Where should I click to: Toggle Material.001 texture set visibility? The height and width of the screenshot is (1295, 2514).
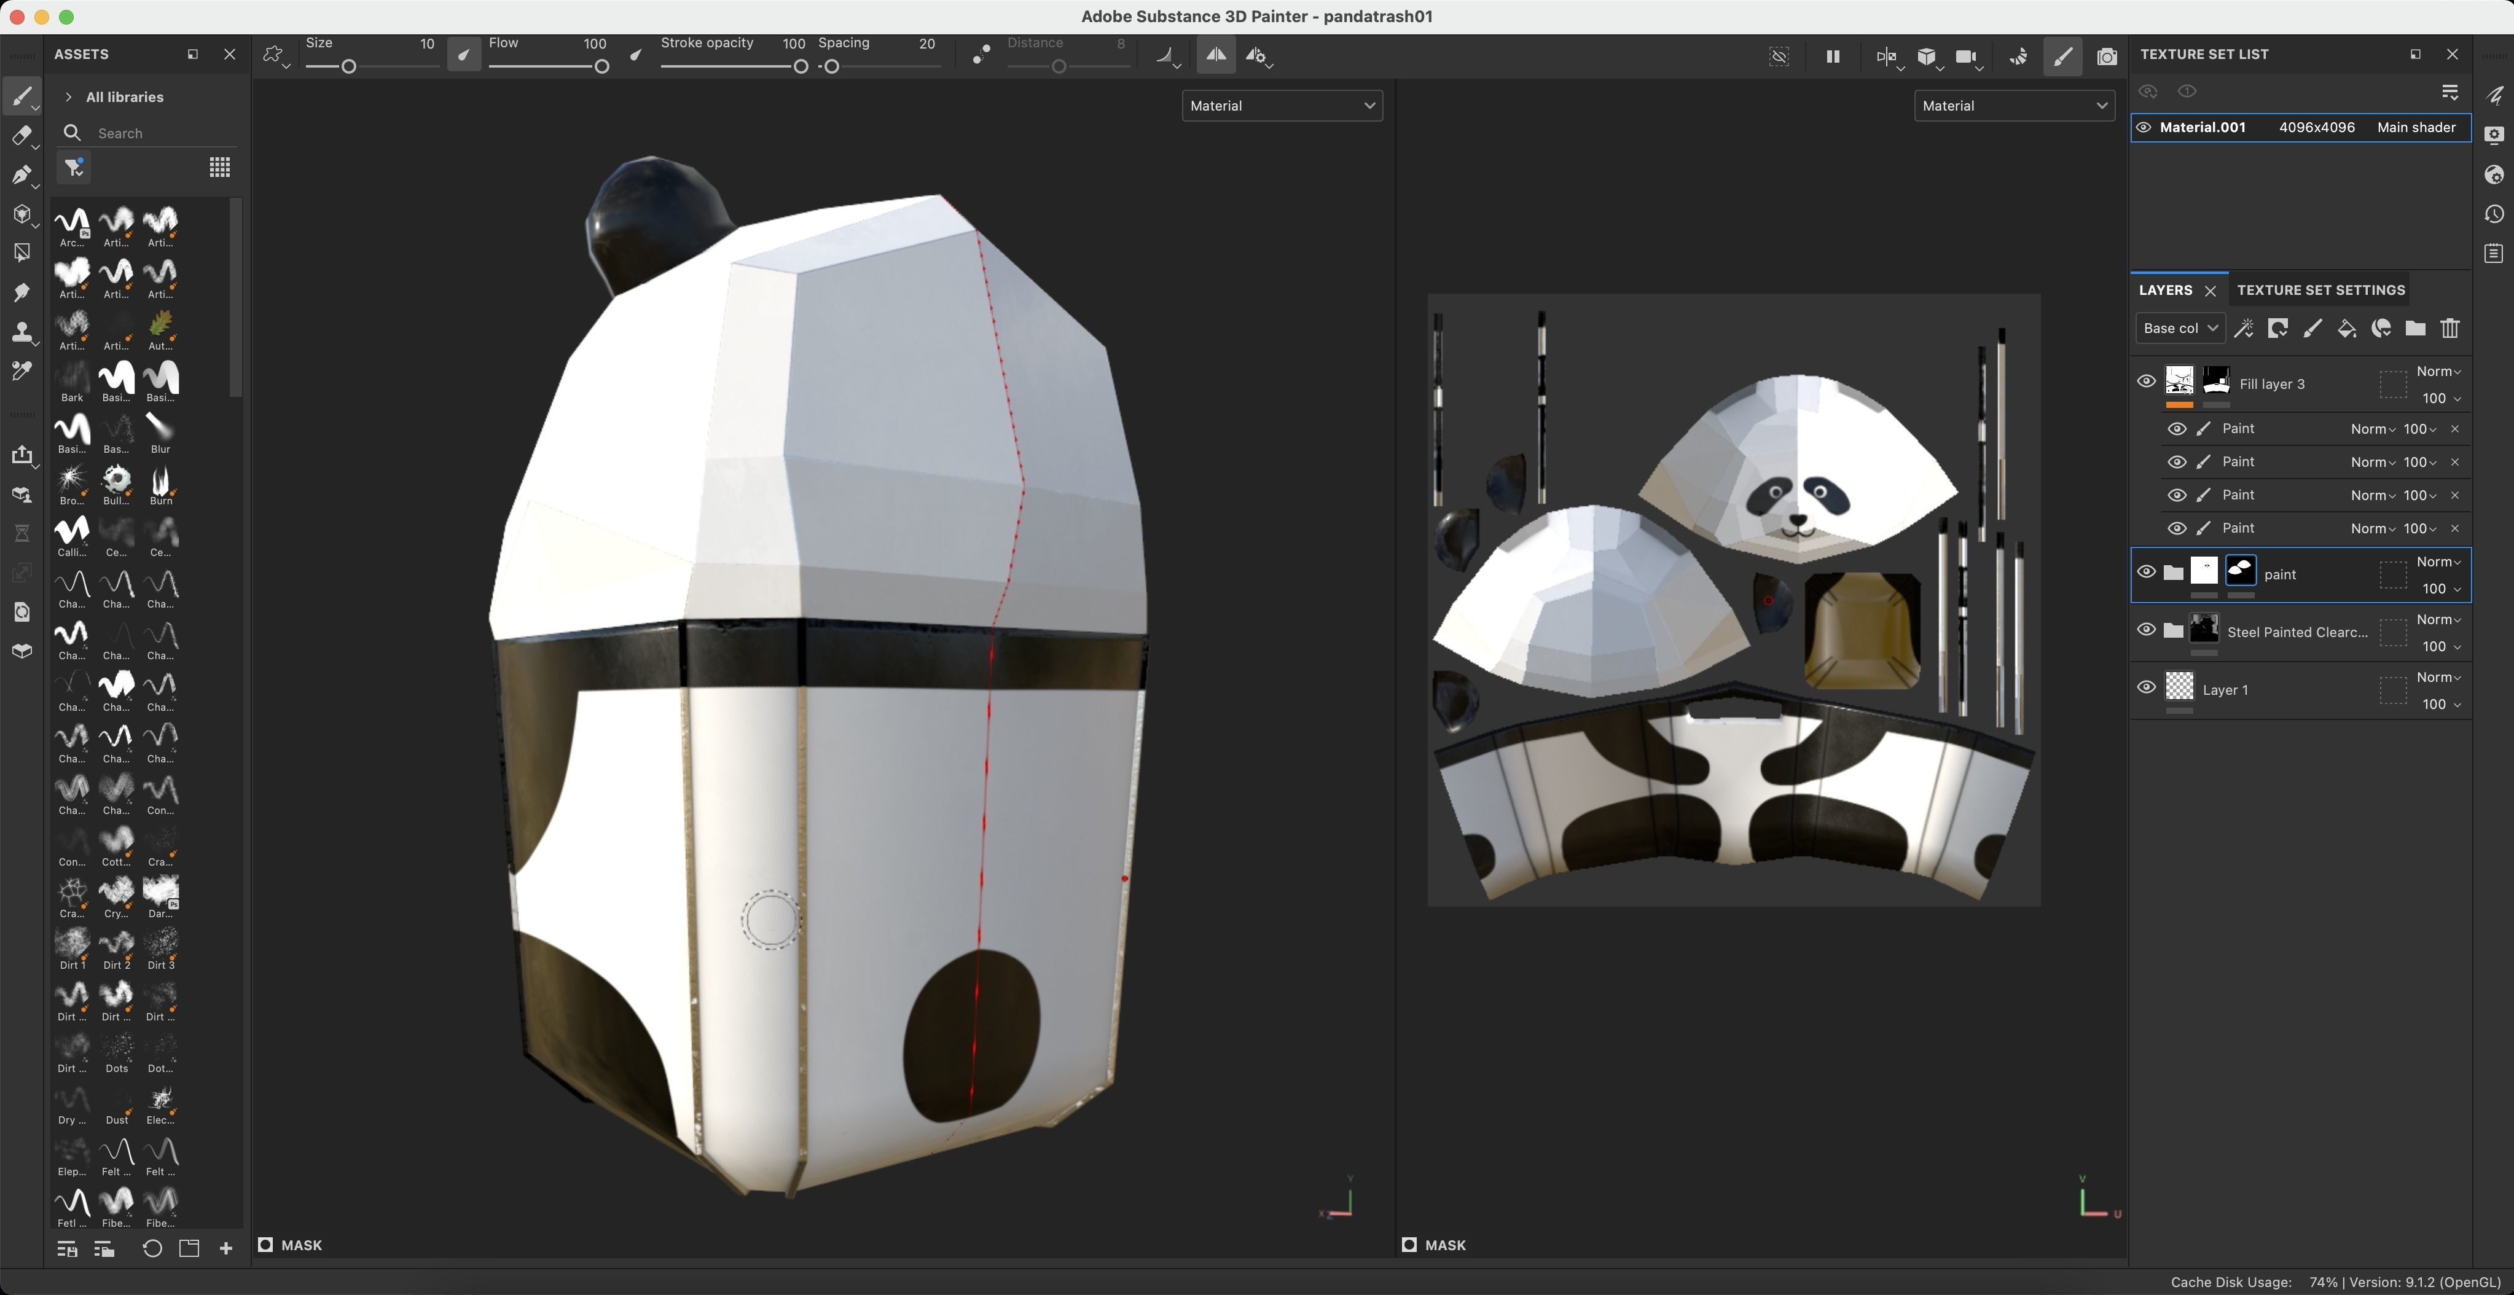pyautogui.click(x=2143, y=127)
